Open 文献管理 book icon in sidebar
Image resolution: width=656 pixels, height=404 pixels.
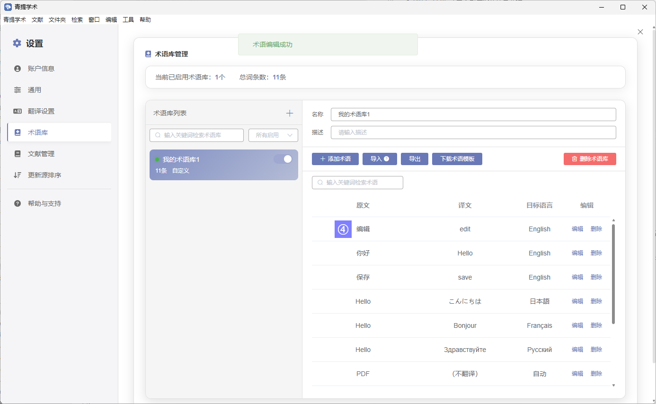[x=18, y=154]
